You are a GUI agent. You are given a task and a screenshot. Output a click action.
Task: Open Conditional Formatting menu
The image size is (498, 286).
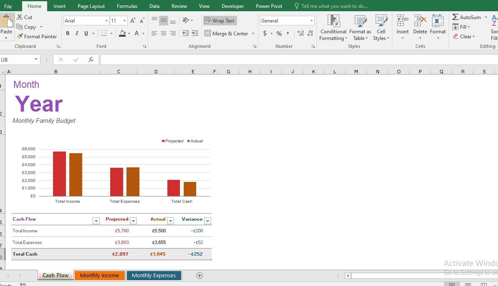click(x=333, y=28)
